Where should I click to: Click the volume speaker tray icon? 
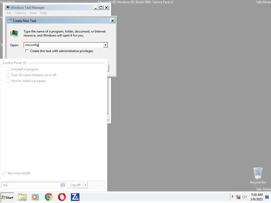click(x=244, y=197)
